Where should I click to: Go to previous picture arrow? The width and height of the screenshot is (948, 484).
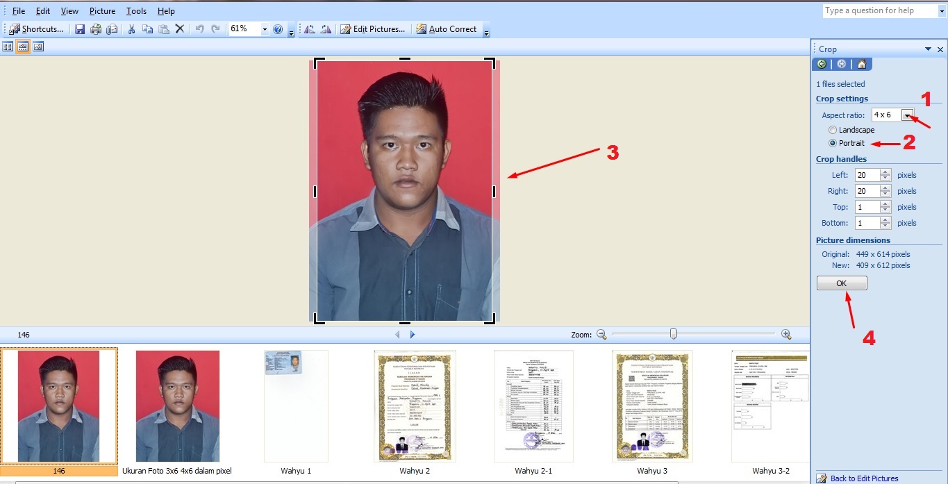click(398, 335)
